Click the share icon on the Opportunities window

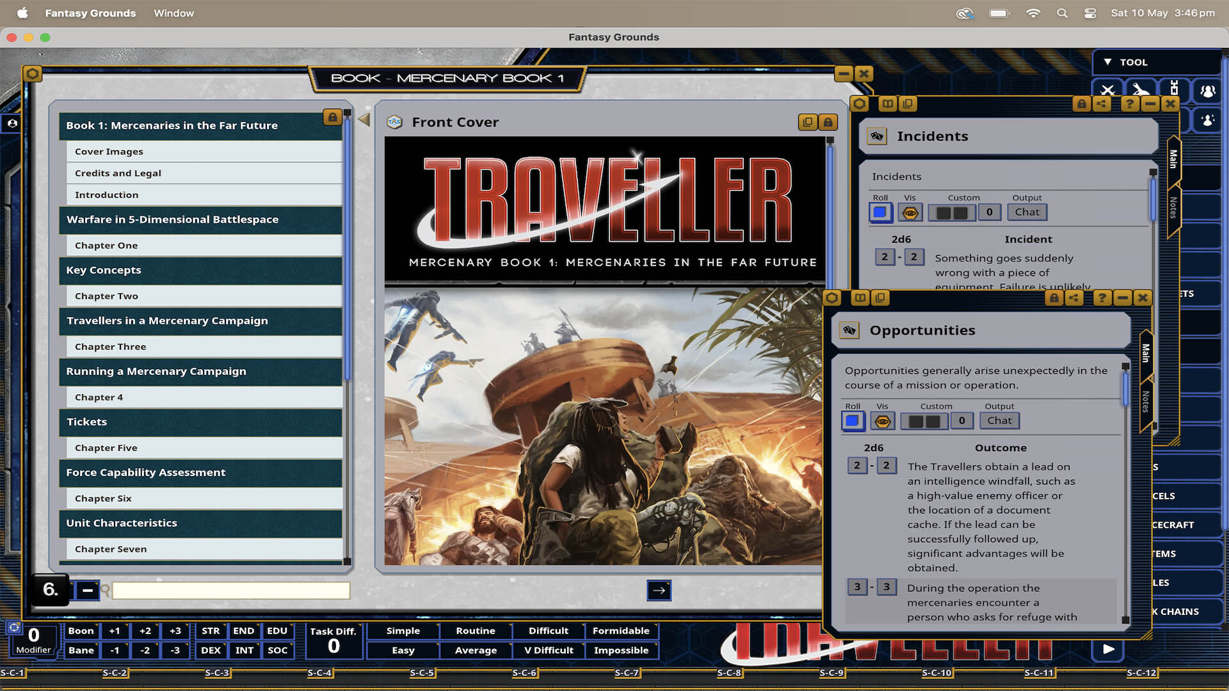point(1074,298)
